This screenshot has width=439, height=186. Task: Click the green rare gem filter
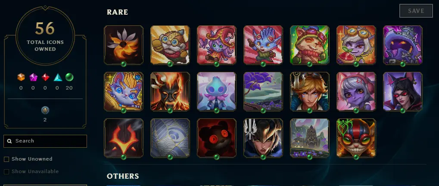pos(69,77)
